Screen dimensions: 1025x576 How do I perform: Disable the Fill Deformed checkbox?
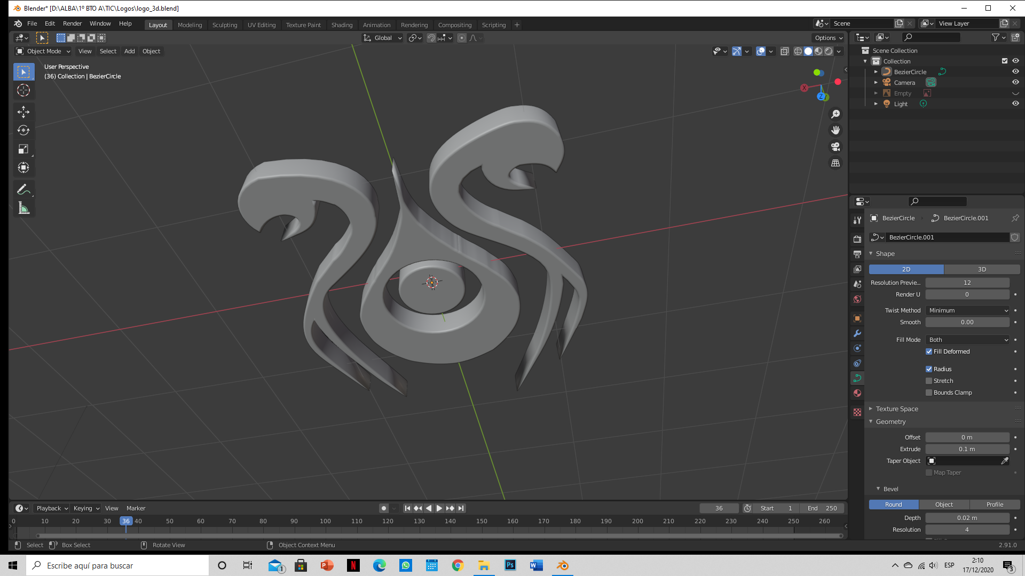(929, 351)
